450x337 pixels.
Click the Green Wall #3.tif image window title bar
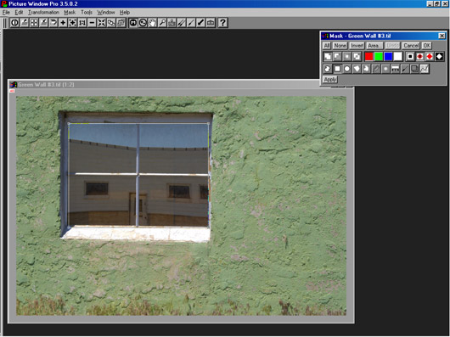[x=164, y=85]
